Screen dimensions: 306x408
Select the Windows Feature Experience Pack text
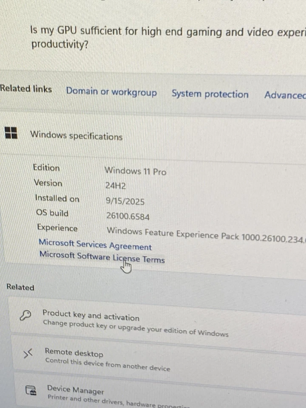coord(206,235)
